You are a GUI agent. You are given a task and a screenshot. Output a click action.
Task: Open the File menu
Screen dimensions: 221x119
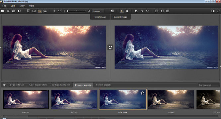[x=4, y=6]
